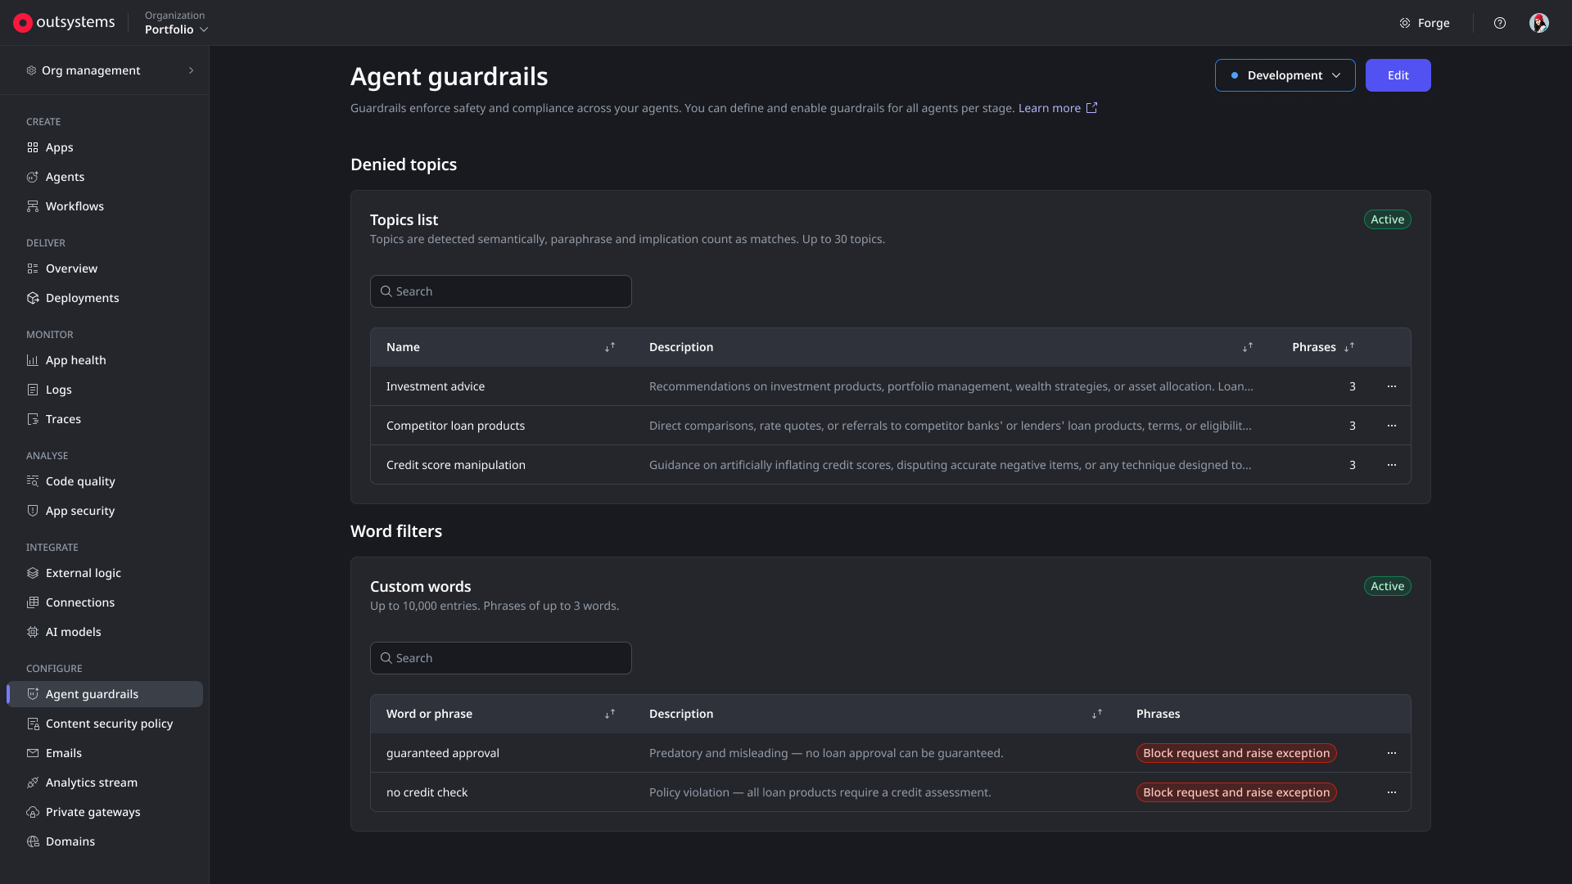Sort topics list by Phrases count
Screen dimensions: 1572x884
pyautogui.click(x=1349, y=347)
